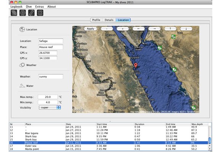The width and height of the screenshot is (221, 152).
Task: Switch to the Profile tab
Action: [x=96, y=20]
